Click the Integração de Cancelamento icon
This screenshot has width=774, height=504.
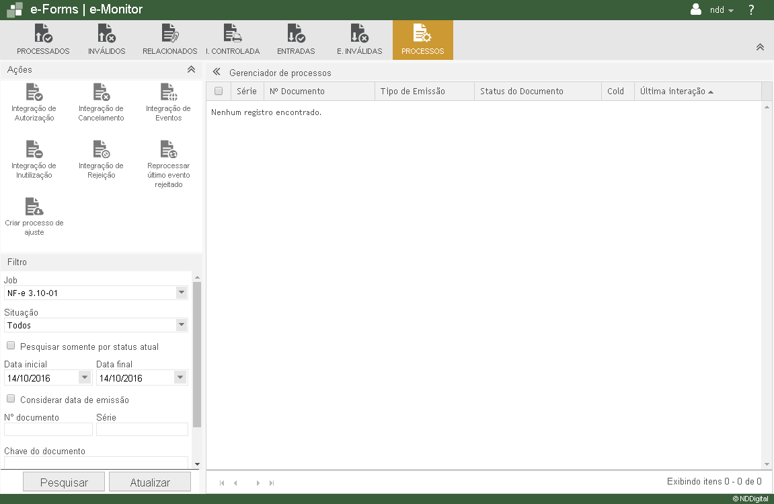101,93
